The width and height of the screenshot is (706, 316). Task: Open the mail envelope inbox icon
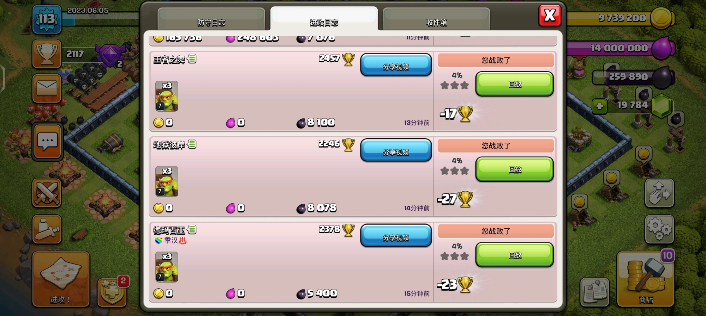pos(47,88)
